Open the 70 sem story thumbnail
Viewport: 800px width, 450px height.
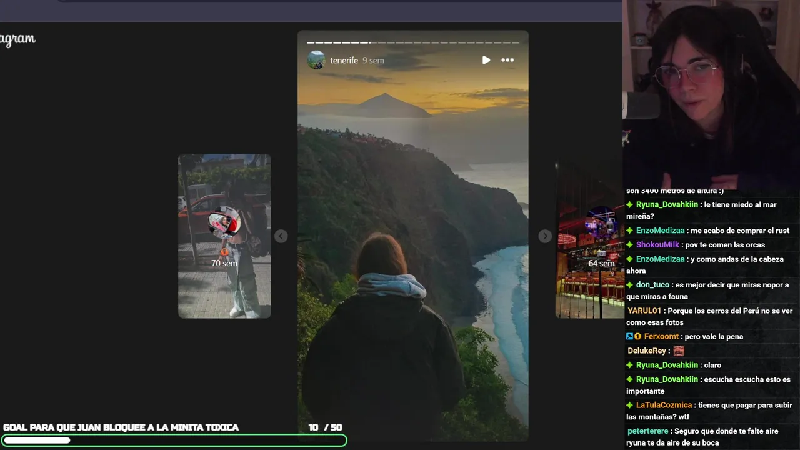224,236
